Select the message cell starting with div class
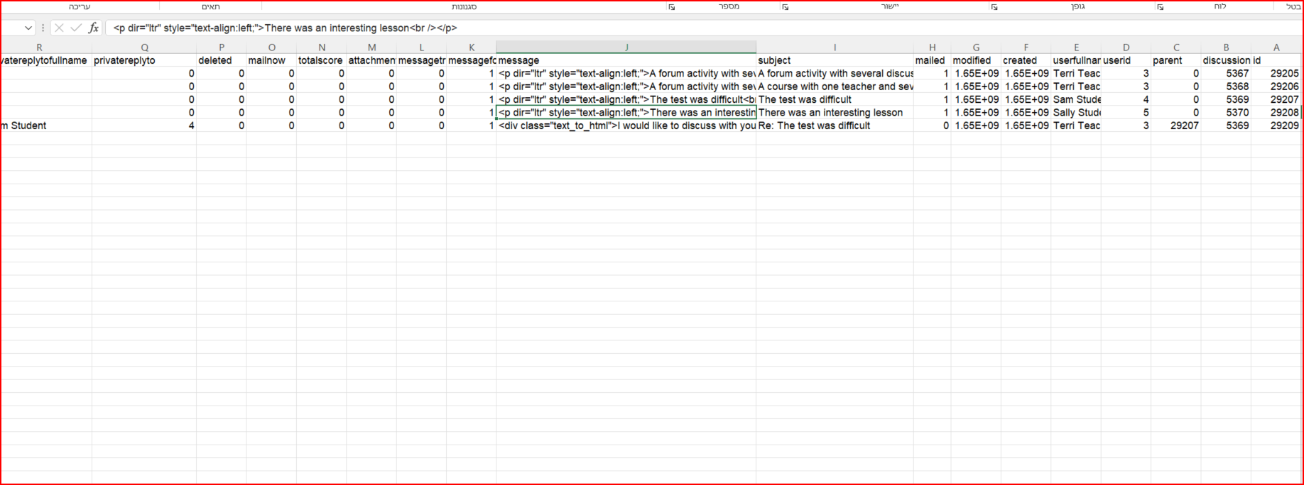1304x485 pixels. [x=626, y=126]
